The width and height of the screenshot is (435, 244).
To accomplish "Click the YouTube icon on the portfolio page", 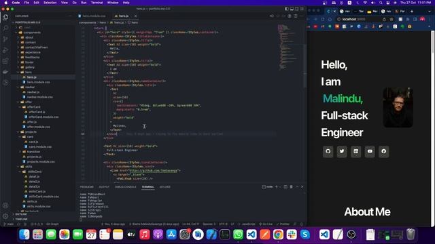I will (x=370, y=151).
